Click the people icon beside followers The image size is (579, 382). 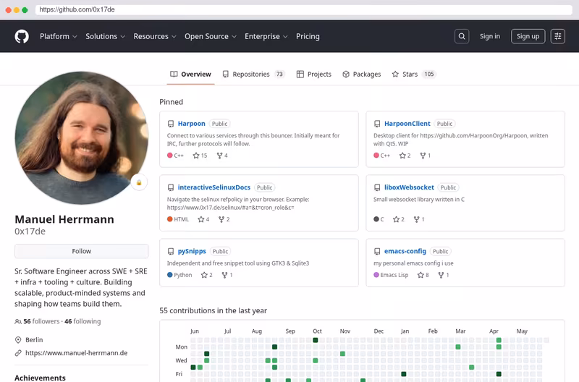(17, 321)
